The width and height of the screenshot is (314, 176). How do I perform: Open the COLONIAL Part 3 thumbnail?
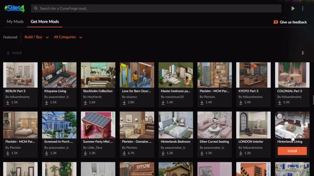292,75
